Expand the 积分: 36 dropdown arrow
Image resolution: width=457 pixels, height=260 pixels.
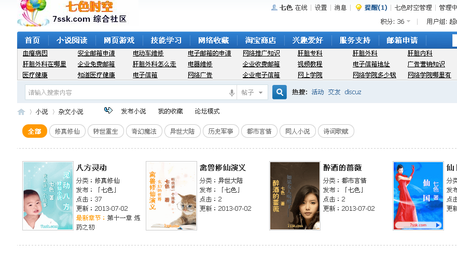pyautogui.click(x=409, y=21)
